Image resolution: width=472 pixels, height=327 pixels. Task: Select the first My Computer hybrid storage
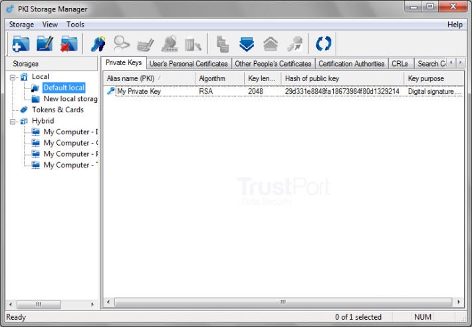(x=70, y=132)
